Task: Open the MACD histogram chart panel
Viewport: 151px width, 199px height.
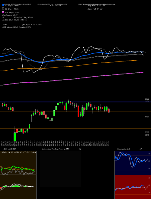Action: [x=18, y=187]
